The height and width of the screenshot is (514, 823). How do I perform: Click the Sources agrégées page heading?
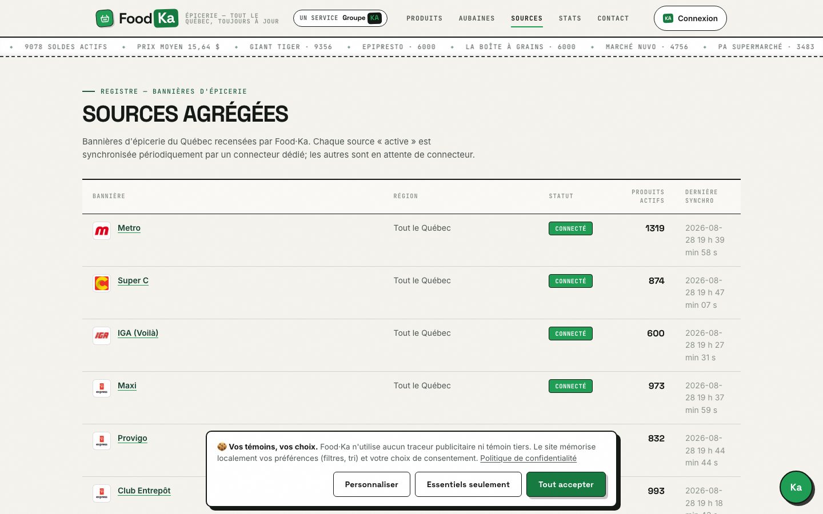tap(185, 114)
